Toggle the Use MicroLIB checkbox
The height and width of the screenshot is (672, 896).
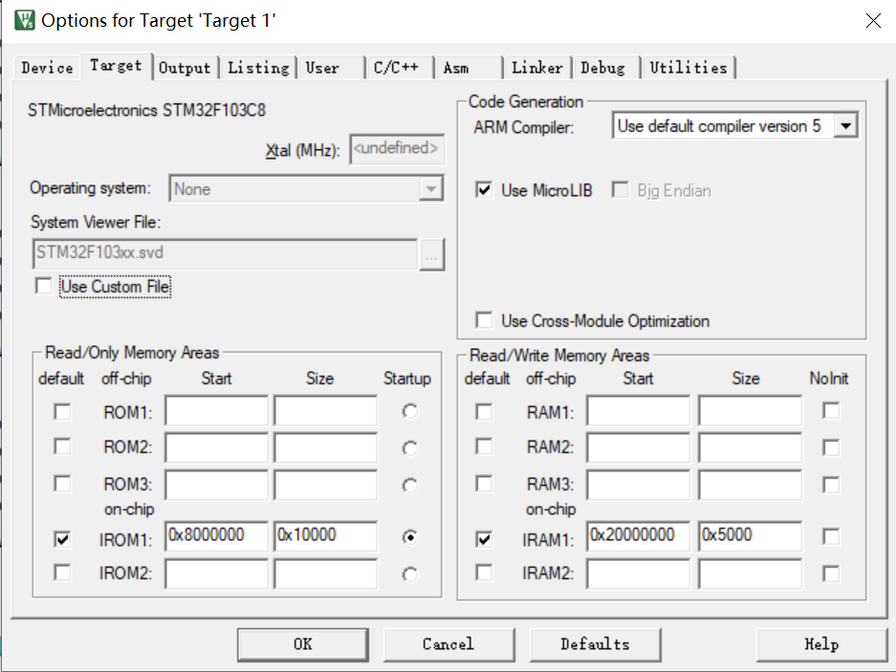(484, 189)
